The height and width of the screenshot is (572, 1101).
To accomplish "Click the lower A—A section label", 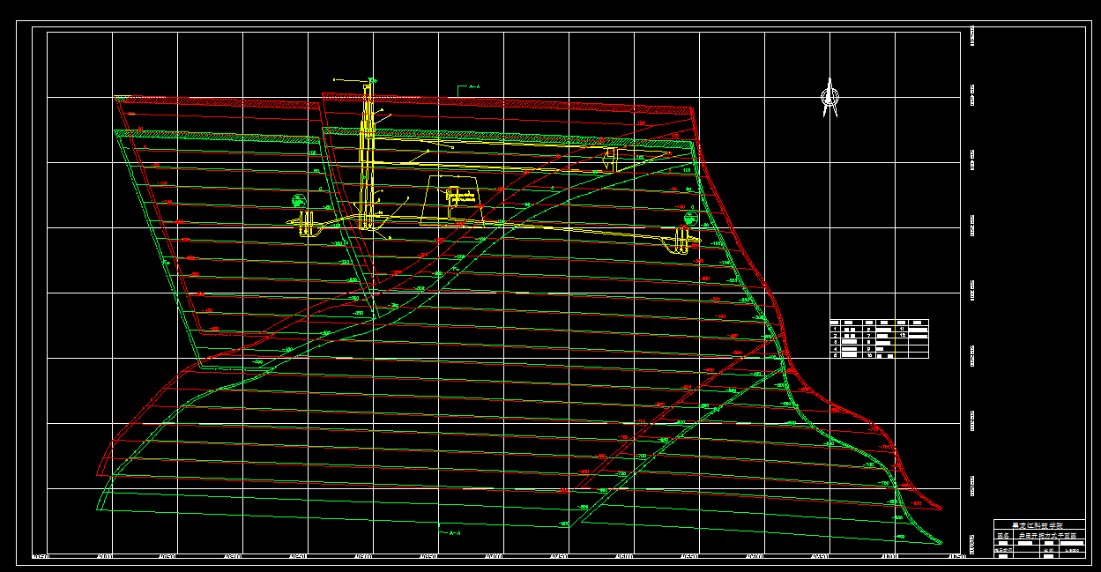I will click(454, 533).
